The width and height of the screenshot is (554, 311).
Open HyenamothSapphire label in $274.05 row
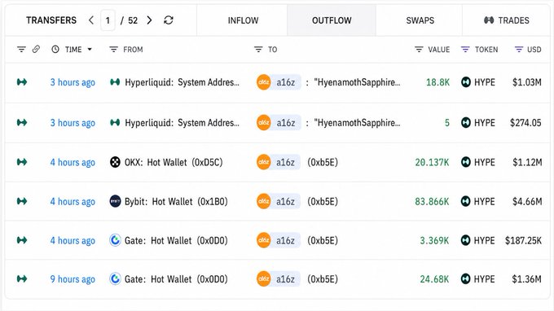click(x=357, y=122)
